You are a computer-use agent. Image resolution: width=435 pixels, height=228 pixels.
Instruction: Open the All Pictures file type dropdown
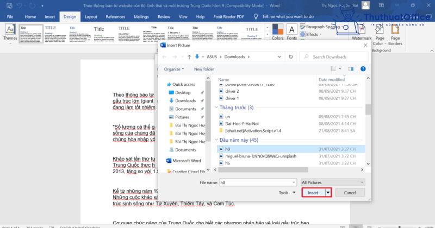click(x=332, y=183)
